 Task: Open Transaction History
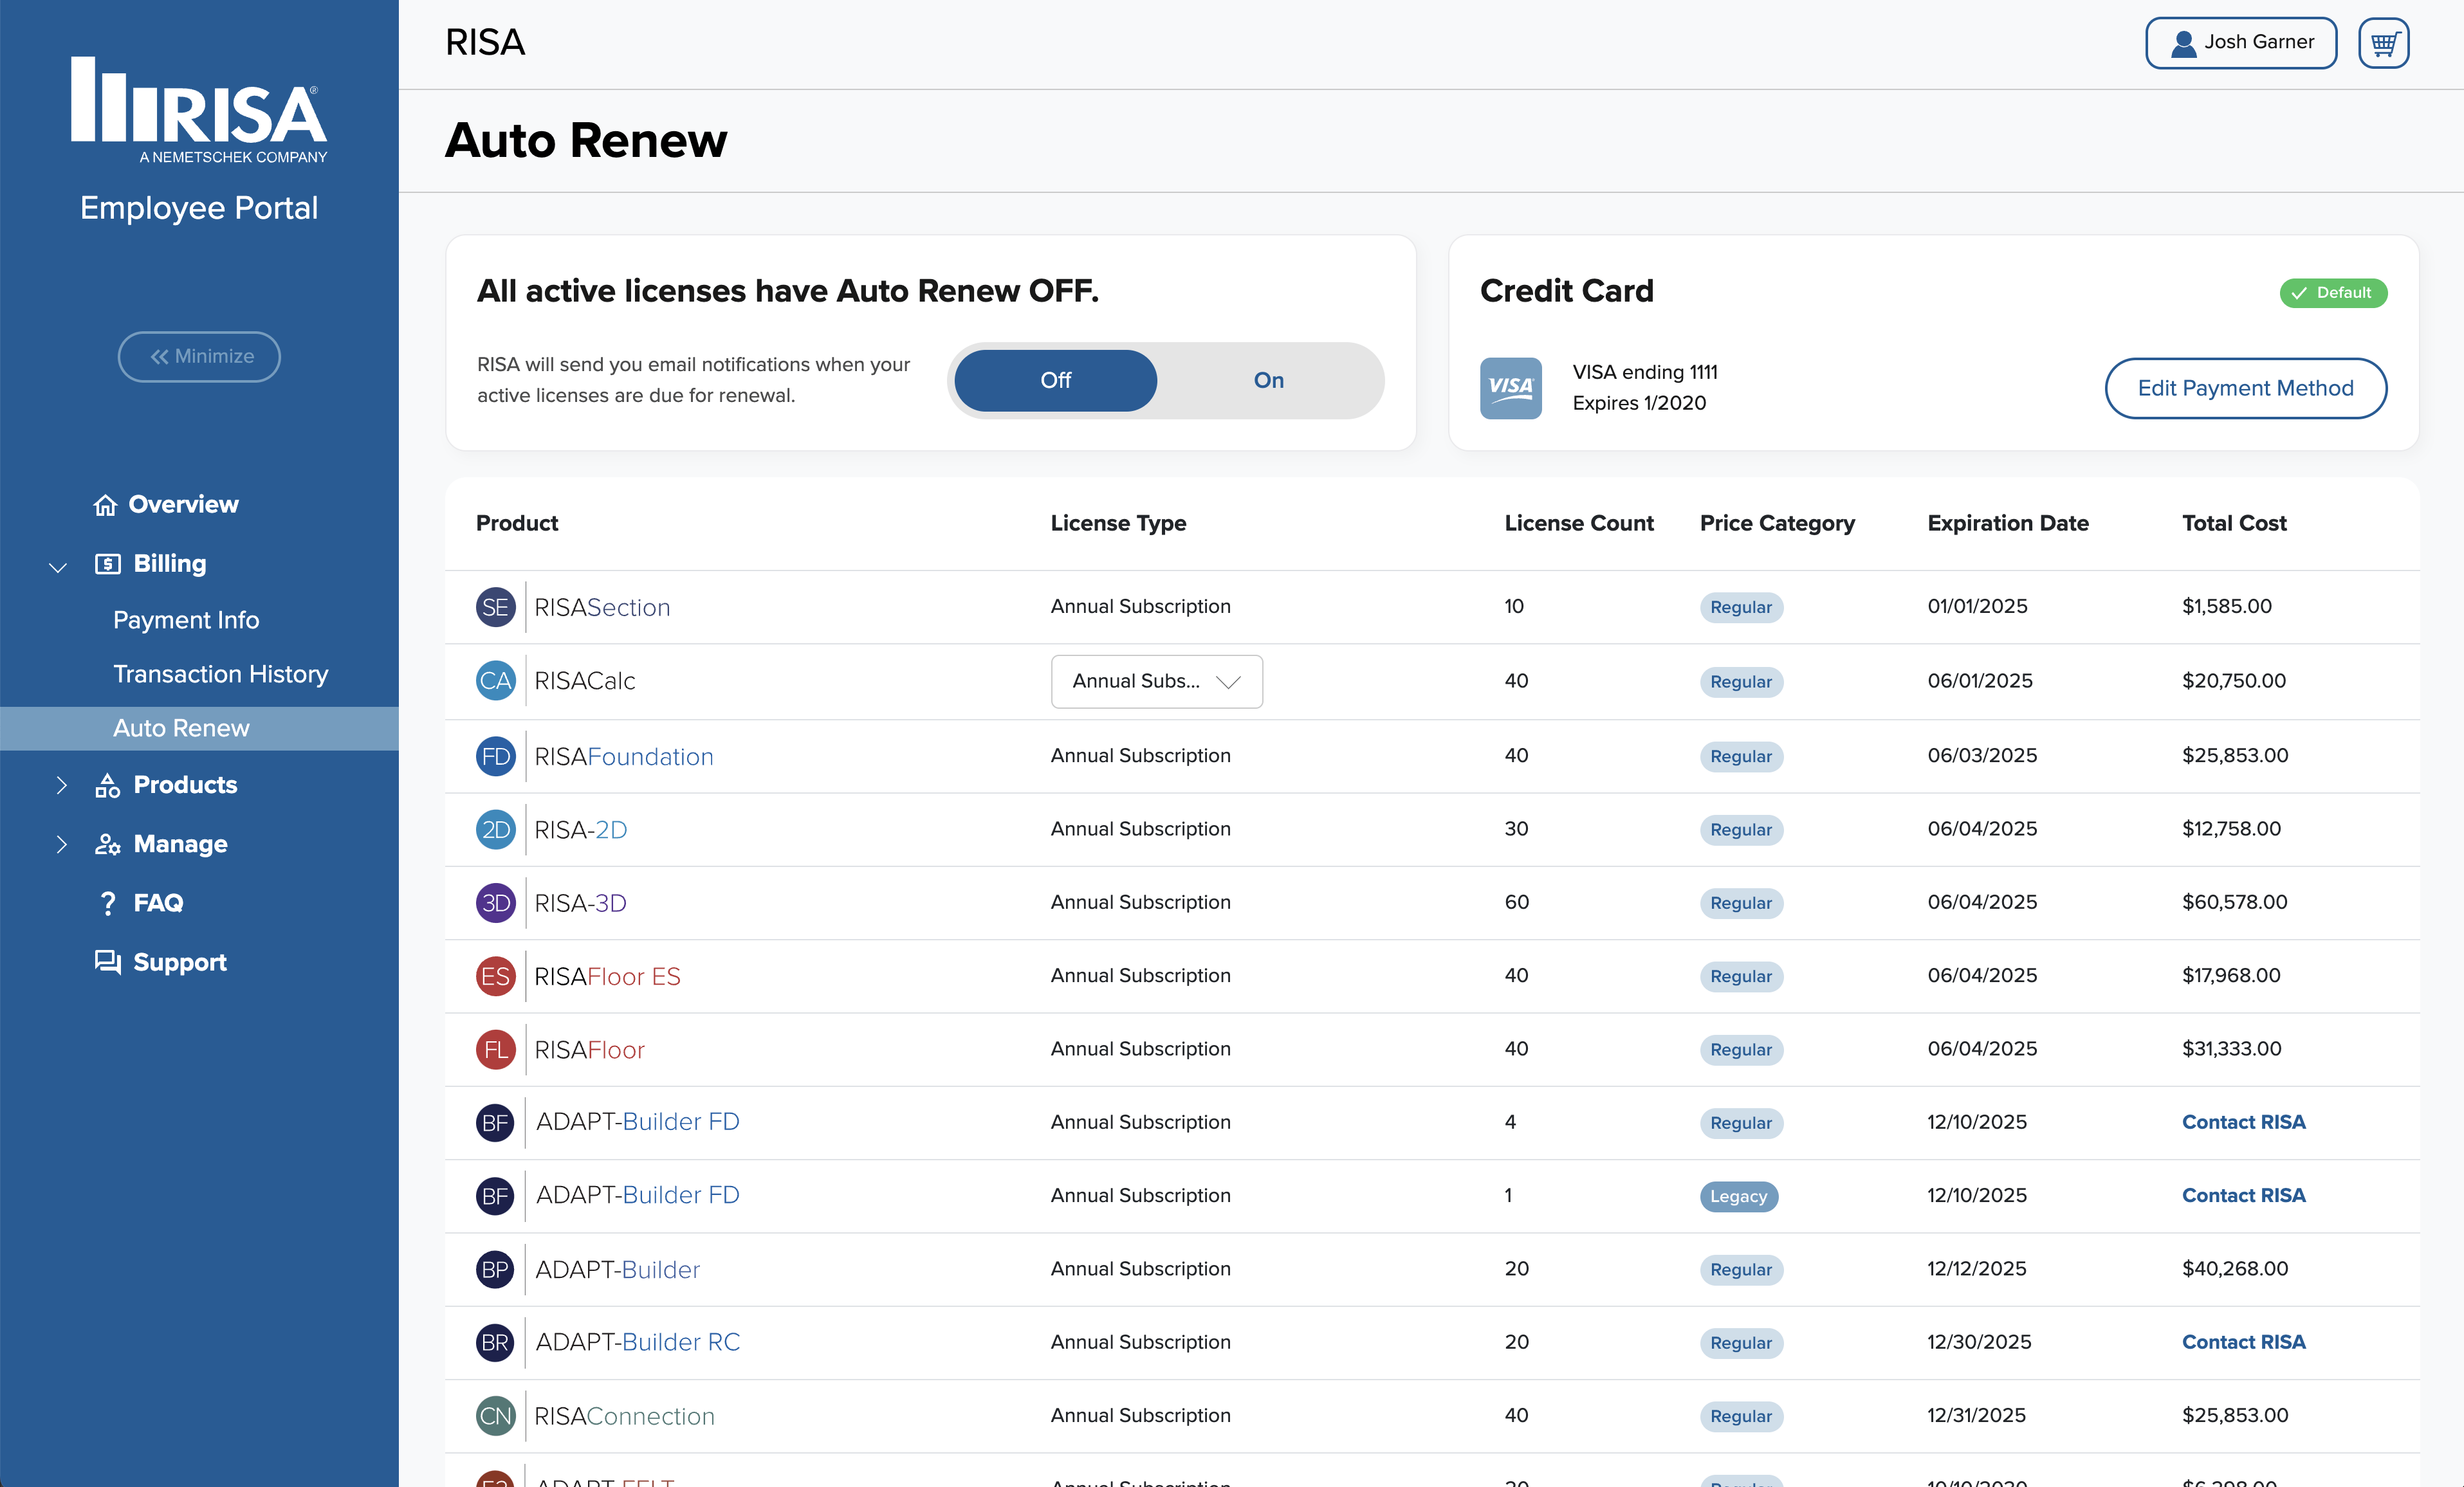coord(220,674)
